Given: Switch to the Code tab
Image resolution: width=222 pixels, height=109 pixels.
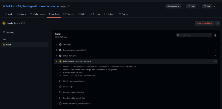Looking at the screenshot, I should pyautogui.click(x=9, y=14).
